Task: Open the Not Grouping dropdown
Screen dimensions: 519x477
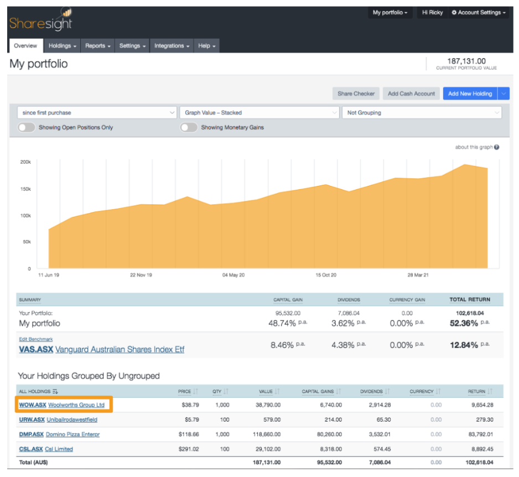Action: pyautogui.click(x=422, y=112)
